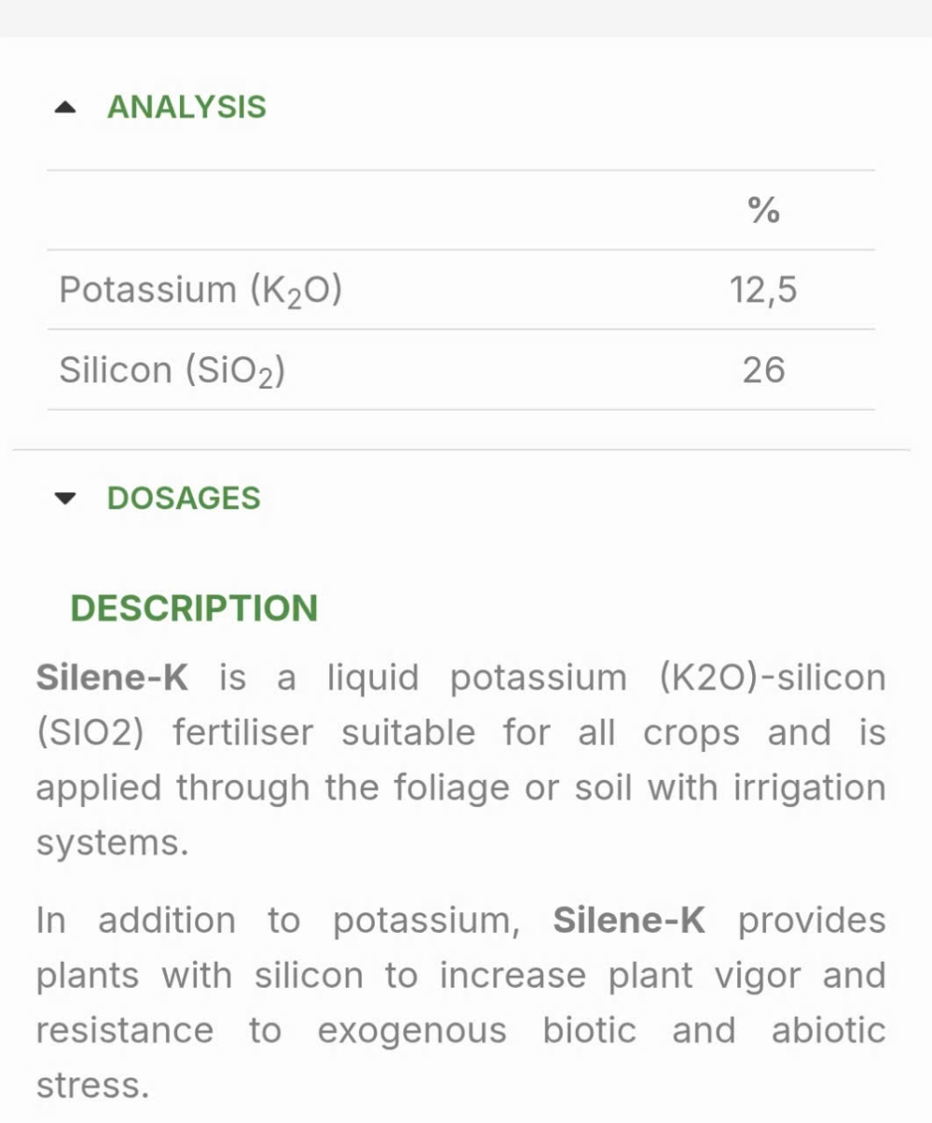
Task: Select the % column header in the table
Action: (763, 211)
